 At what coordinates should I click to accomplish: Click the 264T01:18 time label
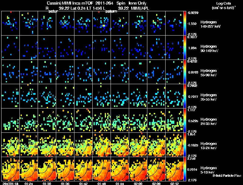(x=10, y=184)
